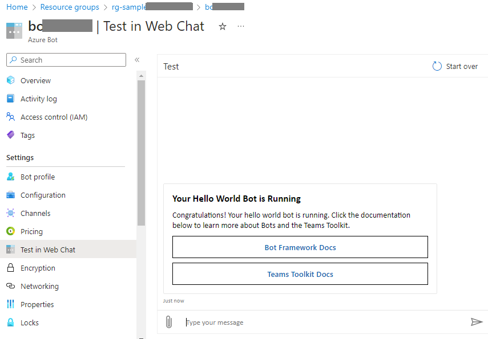
Task: Send the message via the arrow icon
Action: (478, 322)
